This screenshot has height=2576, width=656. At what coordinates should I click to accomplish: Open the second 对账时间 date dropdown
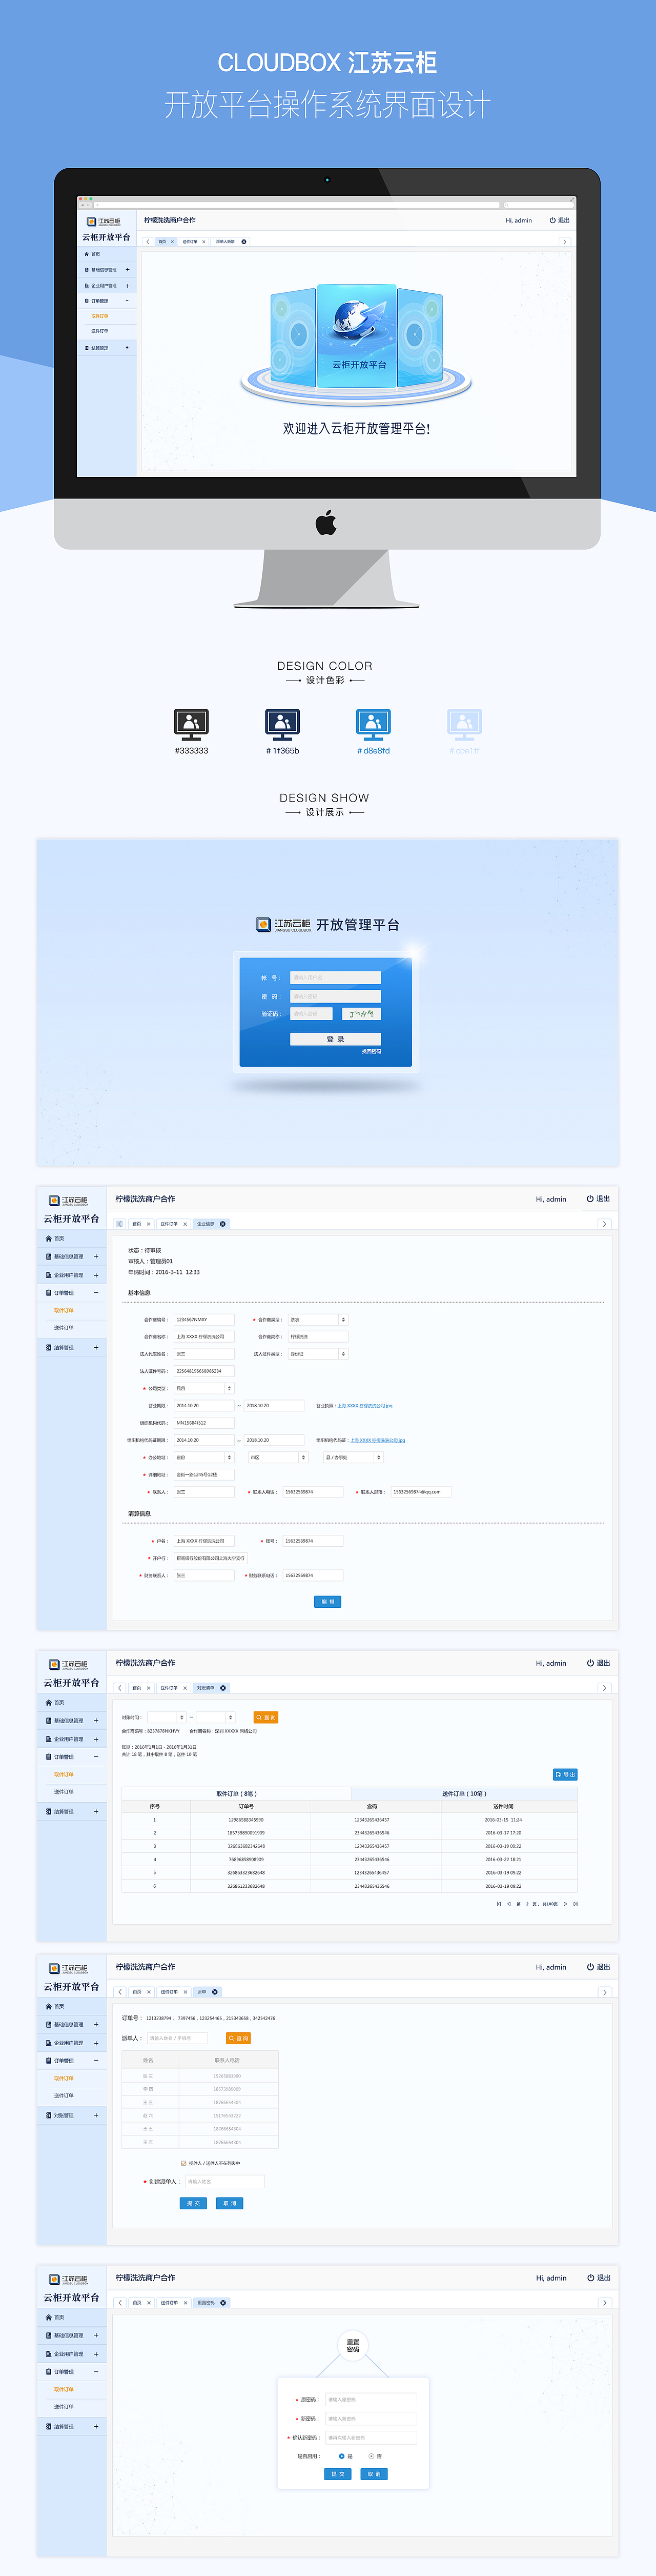215,1717
